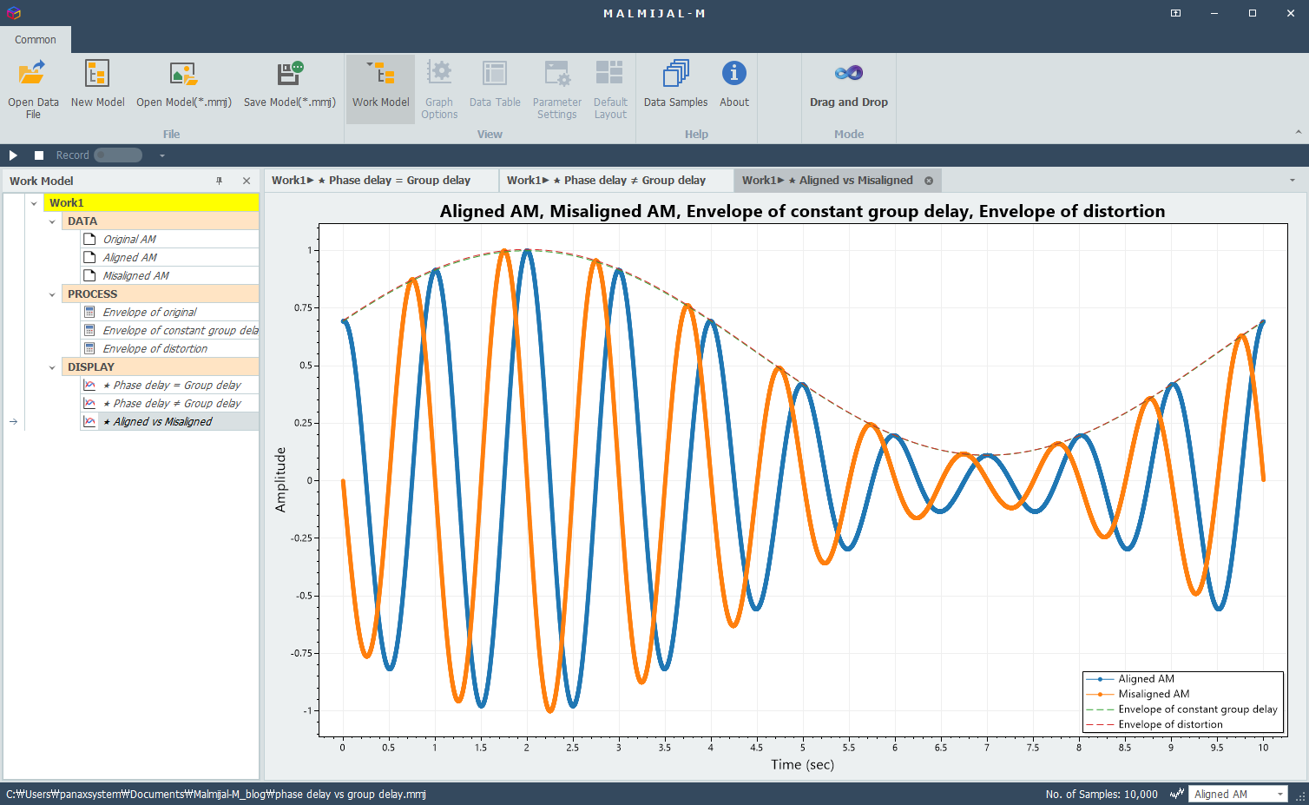This screenshot has height=805, width=1309.
Task: Click the Work Model panel title
Action: tap(41, 181)
